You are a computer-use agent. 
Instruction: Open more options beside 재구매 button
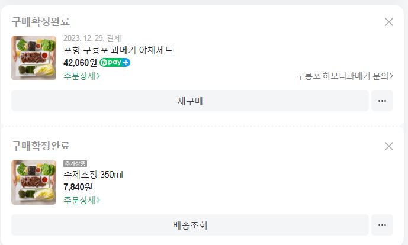point(382,101)
